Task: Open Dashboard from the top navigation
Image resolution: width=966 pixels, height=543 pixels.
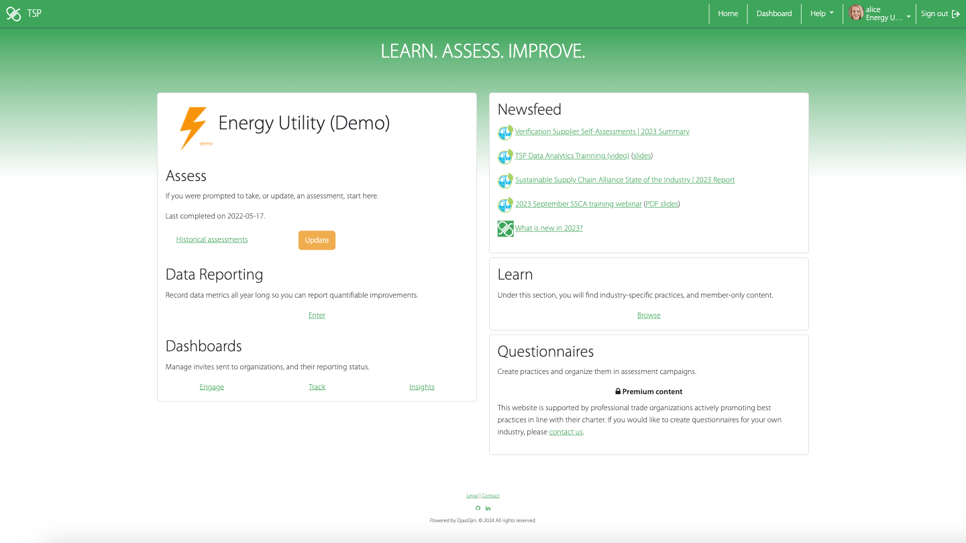Action: [x=774, y=13]
